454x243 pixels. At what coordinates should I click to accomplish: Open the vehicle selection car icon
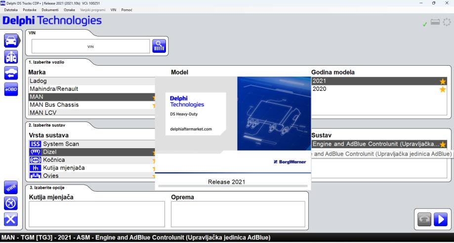(10, 40)
